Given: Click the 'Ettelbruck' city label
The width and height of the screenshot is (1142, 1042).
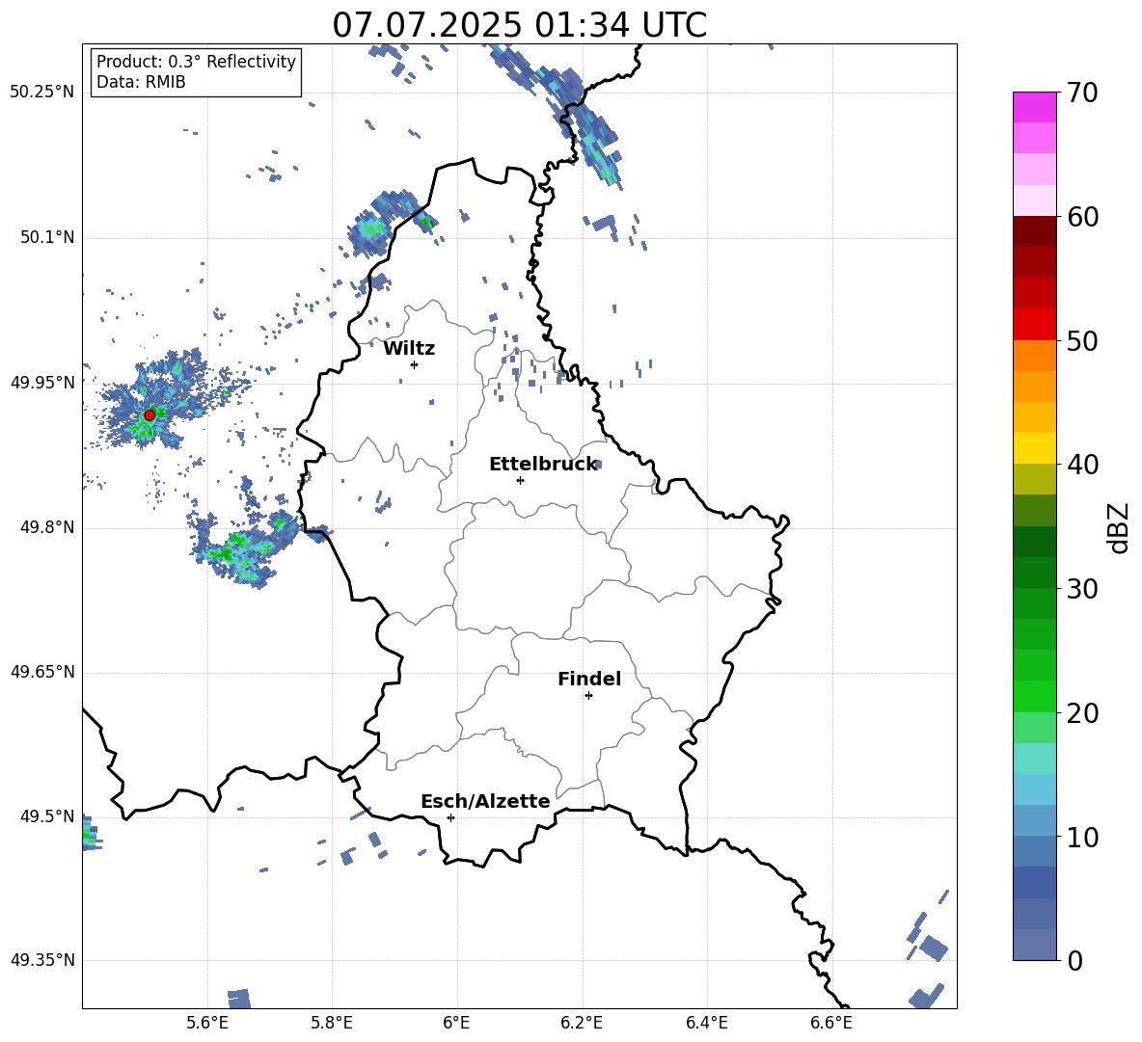Looking at the screenshot, I should pos(543,465).
